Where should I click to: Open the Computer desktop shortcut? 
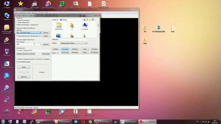pos(7,4)
